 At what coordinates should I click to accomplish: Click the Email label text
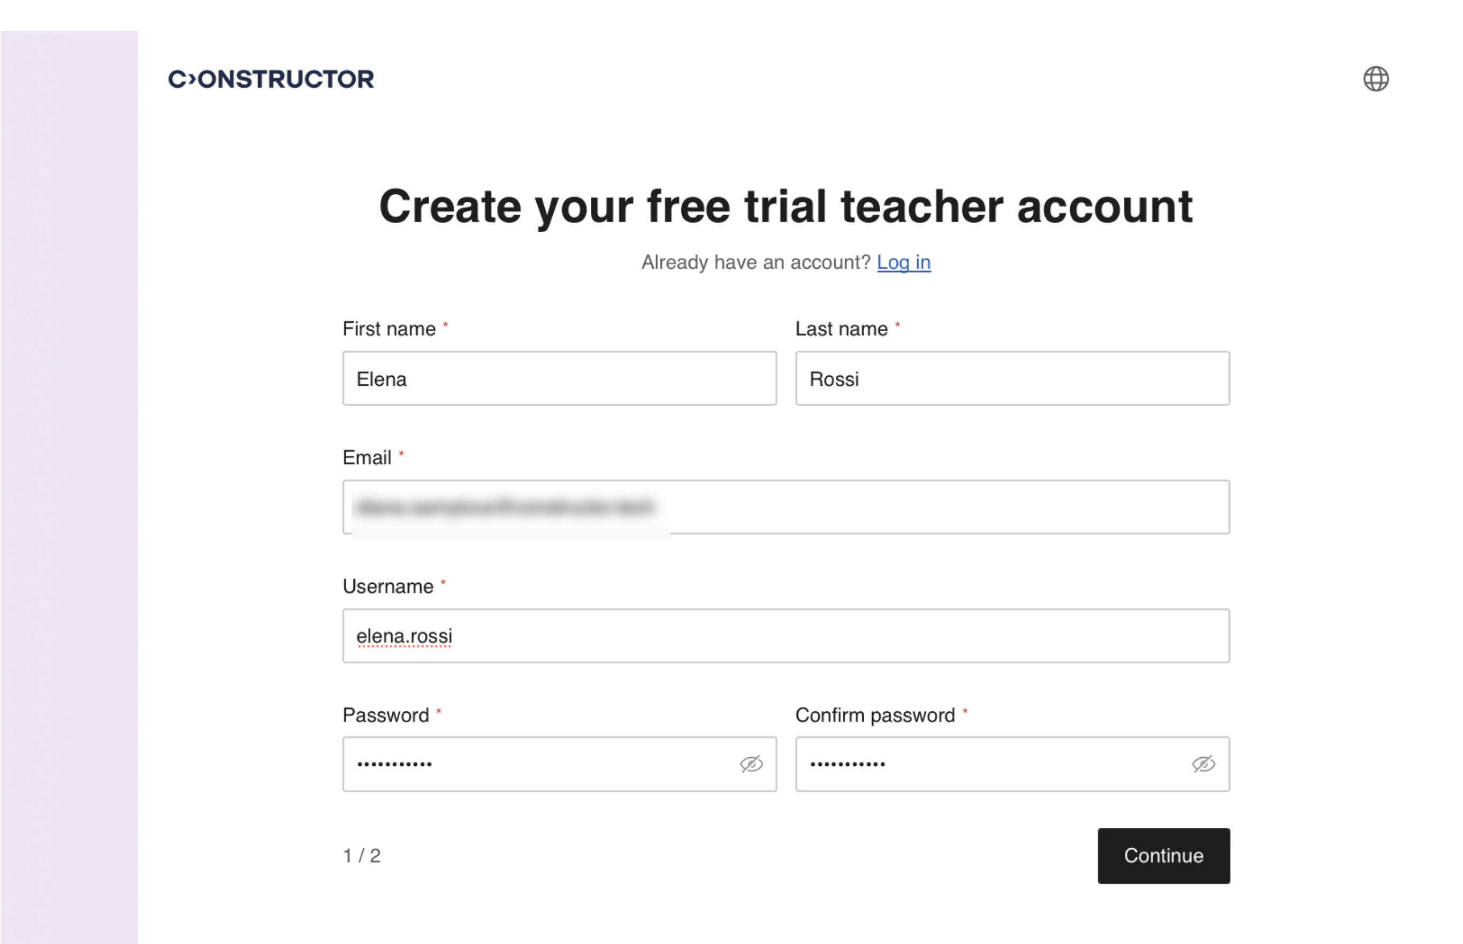click(367, 458)
